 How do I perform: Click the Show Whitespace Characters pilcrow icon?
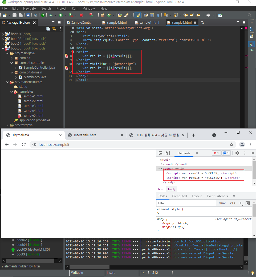pyautogui.click(x=158, y=15)
